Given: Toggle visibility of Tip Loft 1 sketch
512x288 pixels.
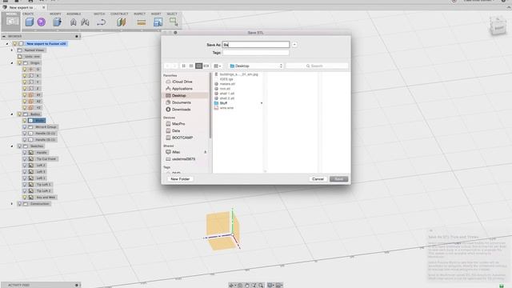Looking at the screenshot, I should coord(25,185).
